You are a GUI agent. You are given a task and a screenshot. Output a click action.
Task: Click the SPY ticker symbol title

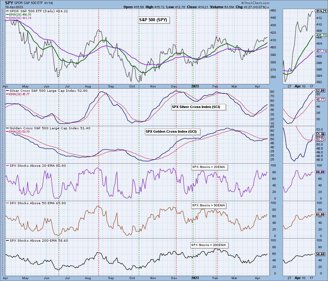click(9, 3)
